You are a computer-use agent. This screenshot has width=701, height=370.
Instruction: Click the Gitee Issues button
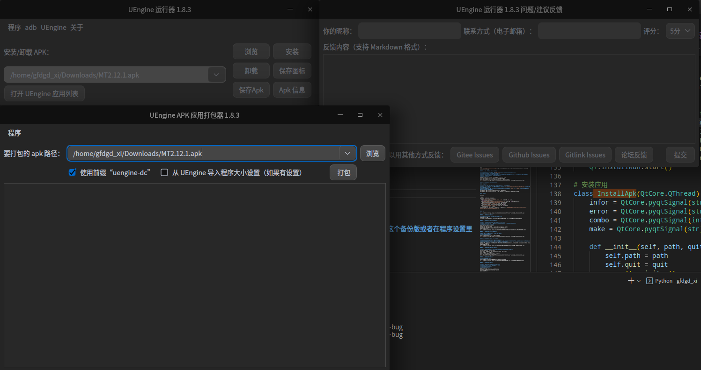click(x=475, y=155)
